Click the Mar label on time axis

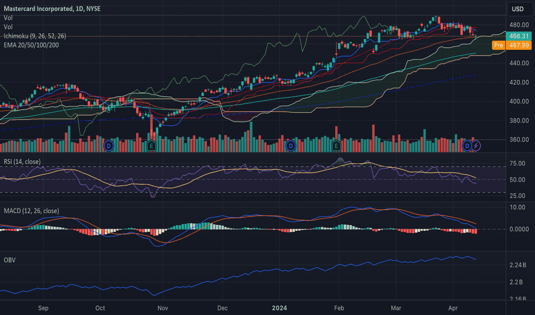coord(396,308)
